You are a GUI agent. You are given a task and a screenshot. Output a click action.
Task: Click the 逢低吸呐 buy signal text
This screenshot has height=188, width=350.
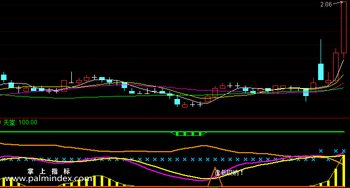point(229,173)
